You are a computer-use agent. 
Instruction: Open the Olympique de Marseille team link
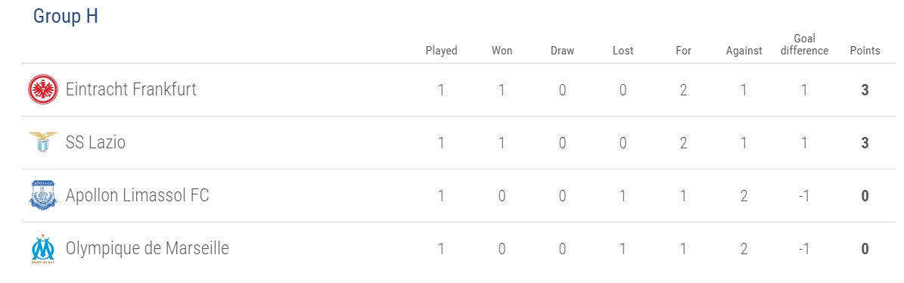pyautogui.click(x=147, y=248)
